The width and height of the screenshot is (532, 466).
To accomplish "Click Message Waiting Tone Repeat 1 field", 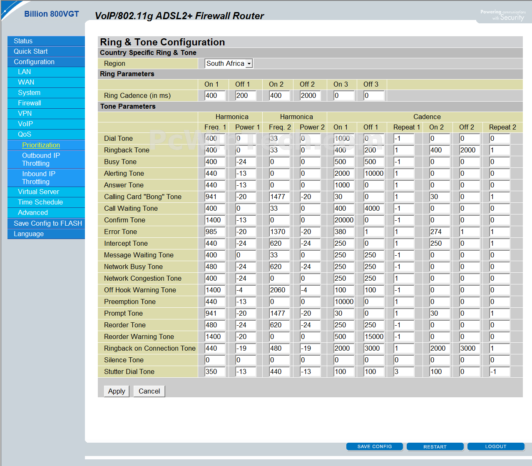I will [404, 255].
